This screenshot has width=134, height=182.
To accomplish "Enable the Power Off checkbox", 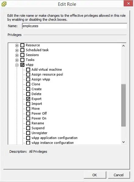I will [28, 113].
